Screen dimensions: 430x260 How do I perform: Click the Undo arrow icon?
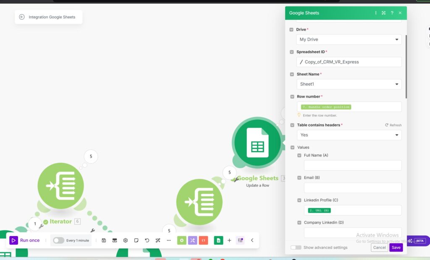tap(147, 240)
